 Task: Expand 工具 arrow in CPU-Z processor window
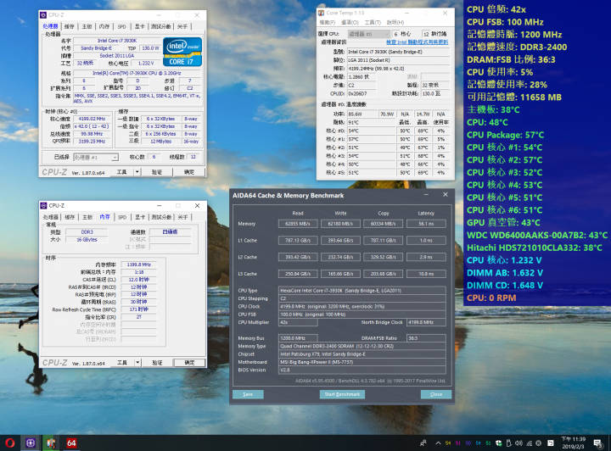(137, 171)
